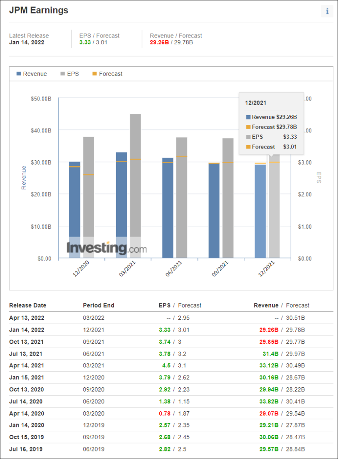Select the 06/2021 blue revenue bar
This screenshot has height=459, width=338.
point(168,208)
